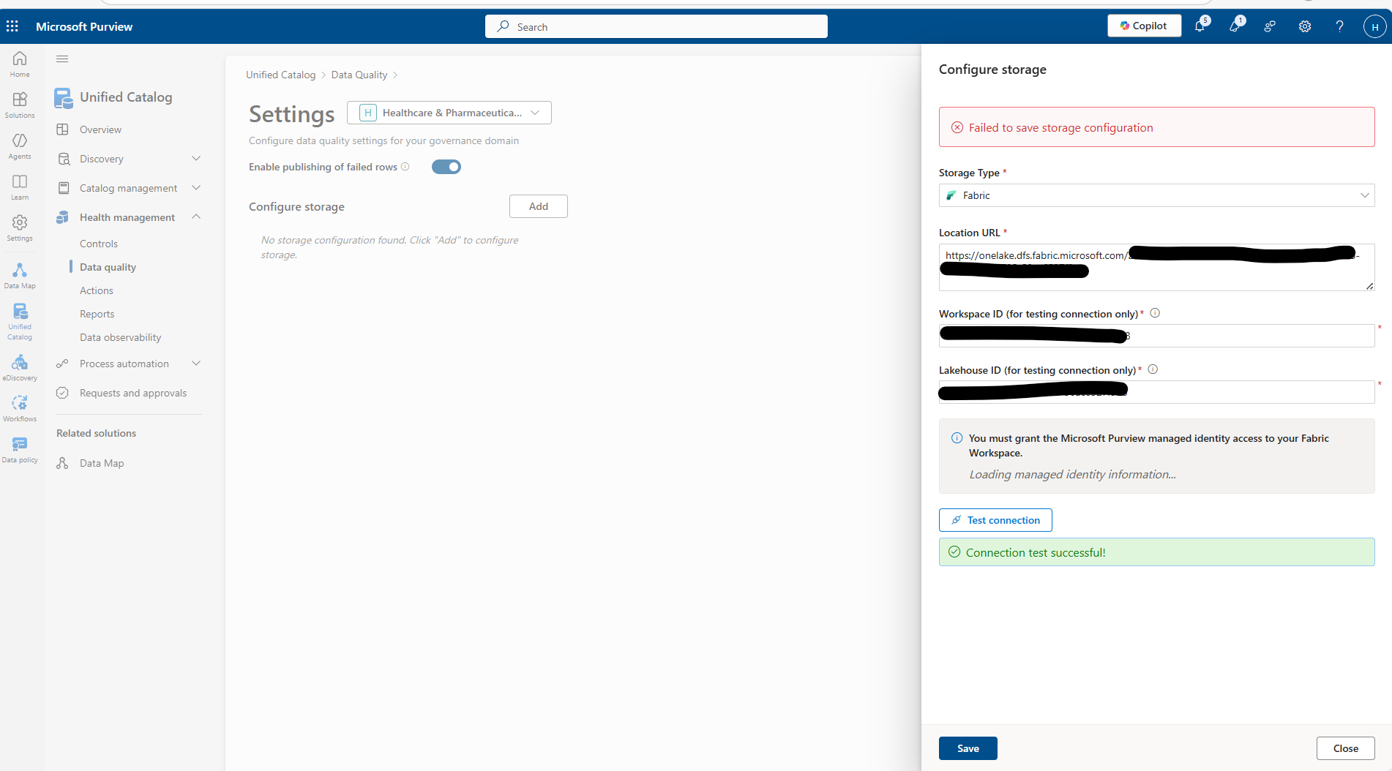1392x771 pixels.
Task: Close the Configure storage panel
Action: pos(1346,748)
